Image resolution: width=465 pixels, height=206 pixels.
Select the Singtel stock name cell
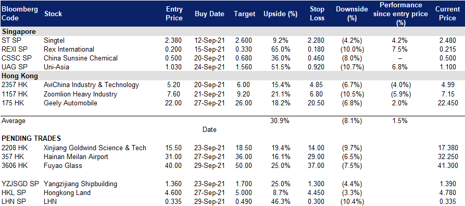pos(54,40)
